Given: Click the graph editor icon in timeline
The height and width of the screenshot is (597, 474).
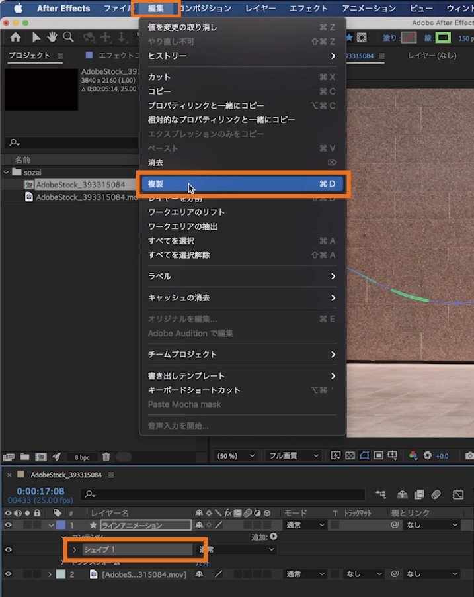Looking at the screenshot, I should coord(458,494).
